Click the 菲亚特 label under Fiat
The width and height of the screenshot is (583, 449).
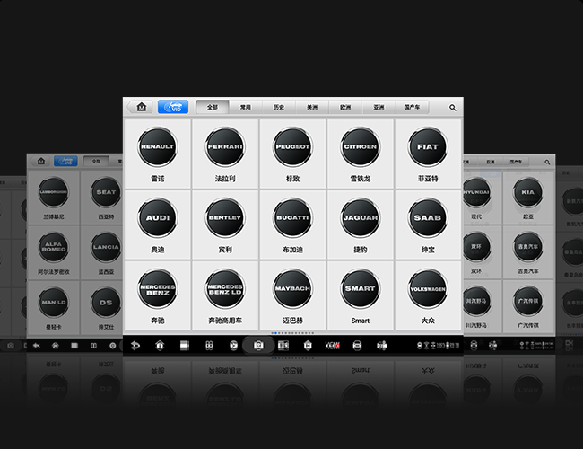(428, 179)
